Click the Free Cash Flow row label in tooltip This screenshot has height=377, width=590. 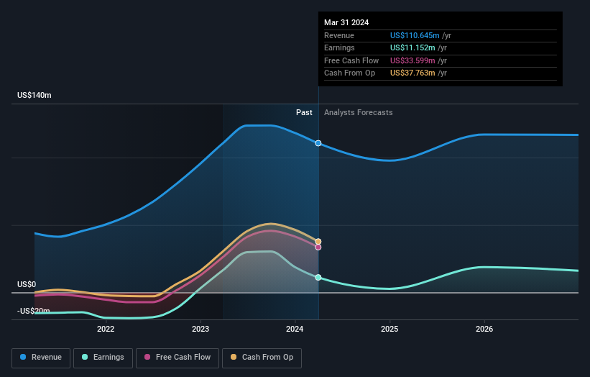pyautogui.click(x=351, y=60)
